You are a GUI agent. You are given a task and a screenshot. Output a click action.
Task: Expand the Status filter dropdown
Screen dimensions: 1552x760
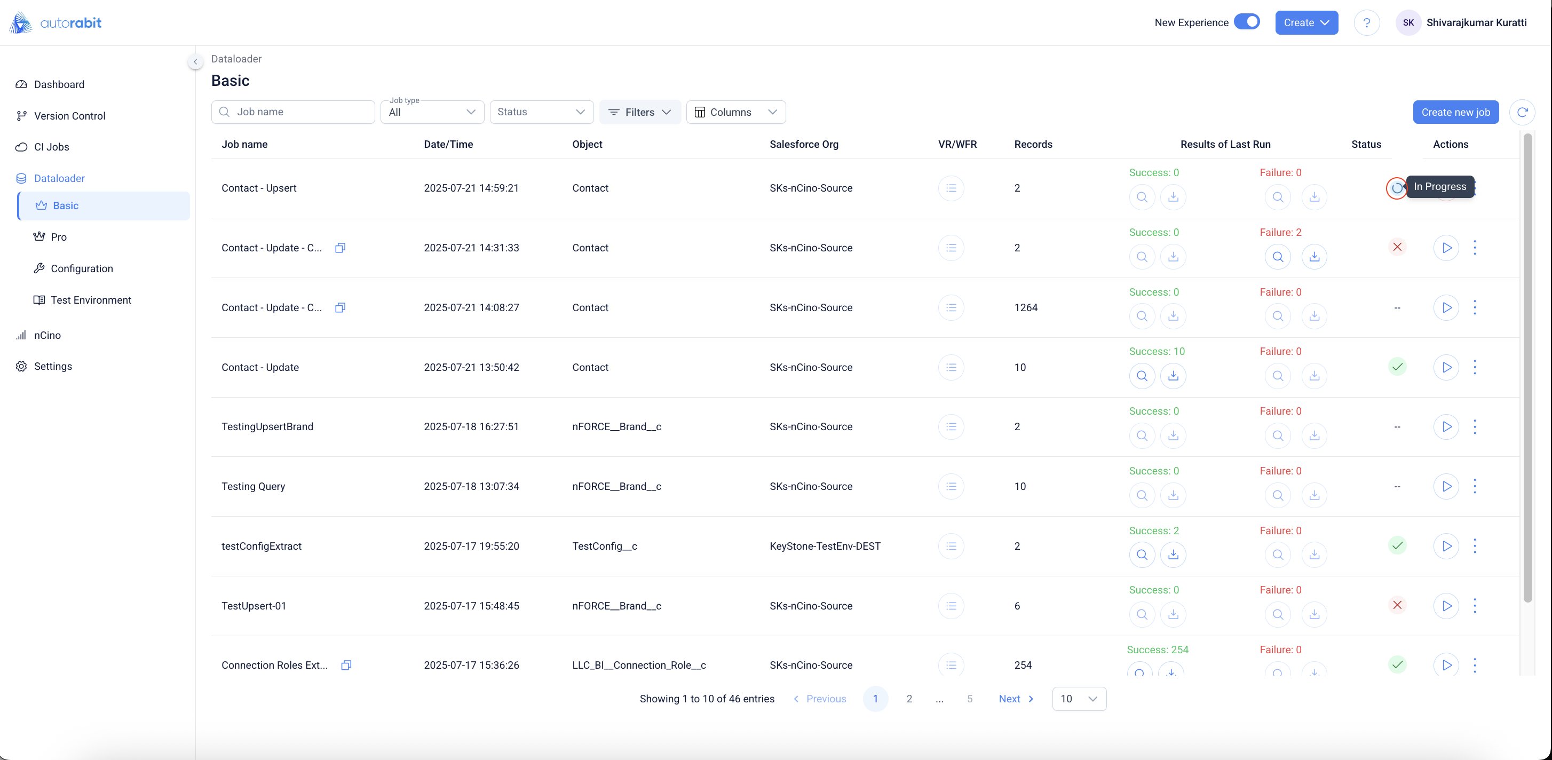click(541, 112)
